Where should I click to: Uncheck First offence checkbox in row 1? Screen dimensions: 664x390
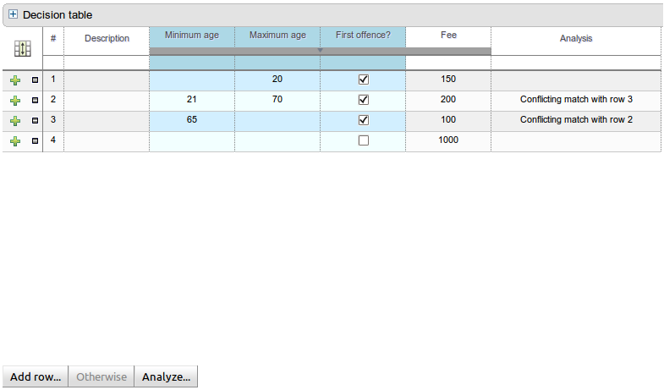364,80
